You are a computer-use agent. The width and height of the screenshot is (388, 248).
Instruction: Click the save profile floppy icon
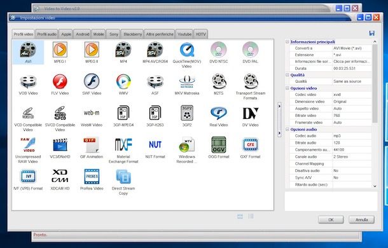371,33
